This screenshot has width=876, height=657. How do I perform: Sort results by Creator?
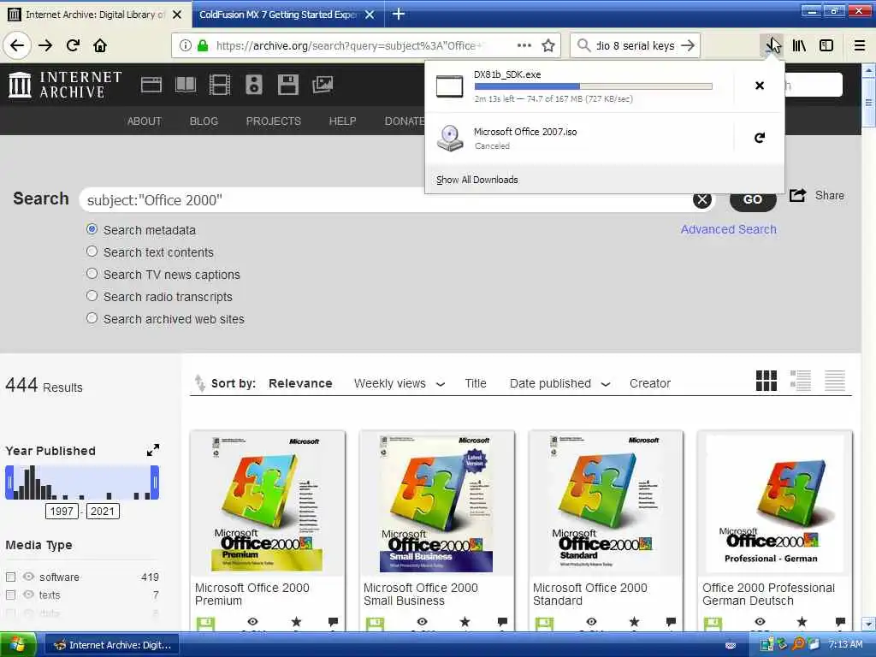coord(650,384)
